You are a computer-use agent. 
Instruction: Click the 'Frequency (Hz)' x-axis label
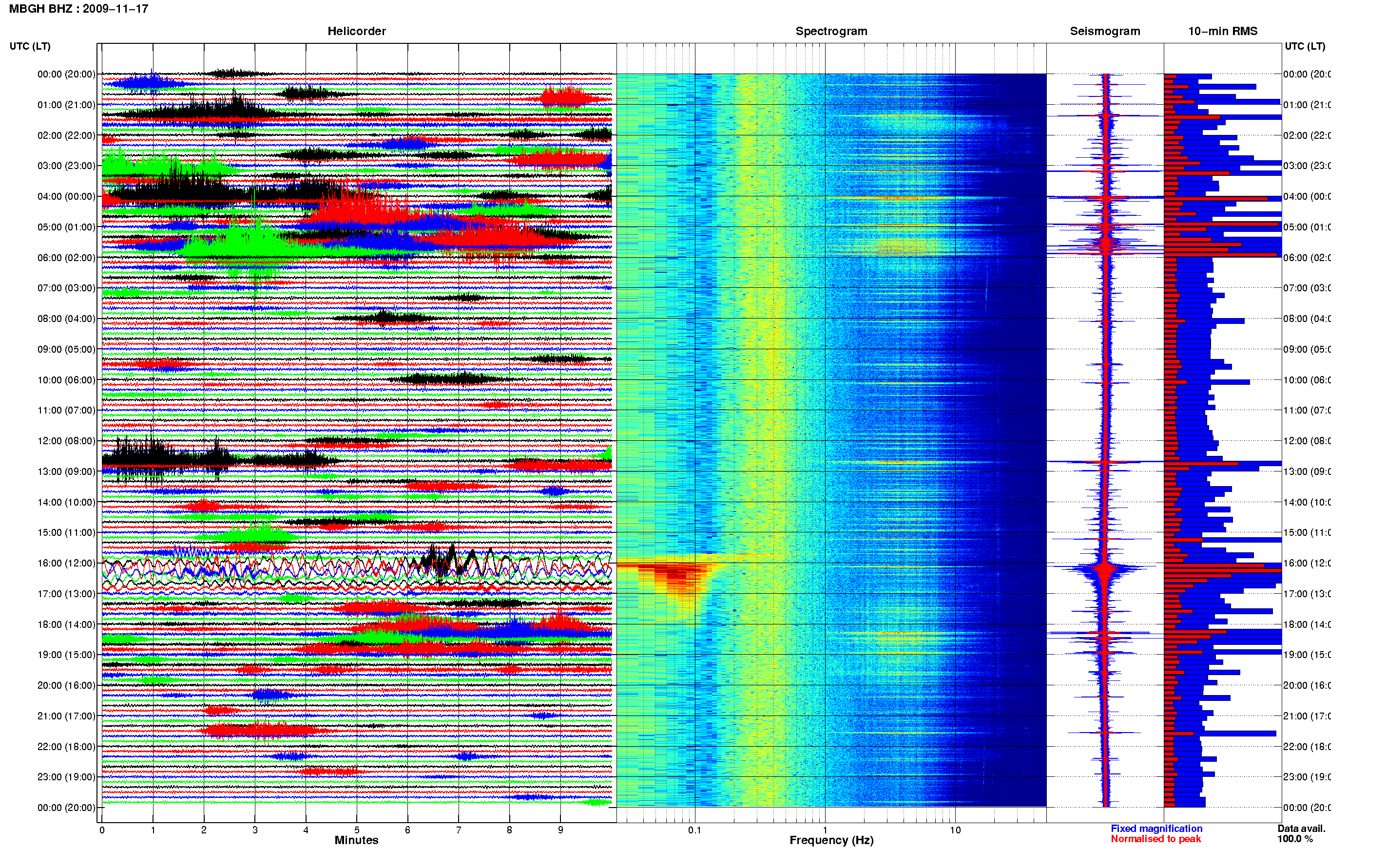[831, 840]
